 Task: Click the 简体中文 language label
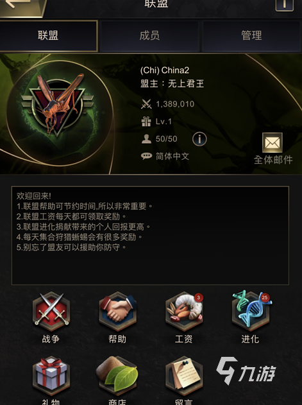pyautogui.click(x=172, y=156)
